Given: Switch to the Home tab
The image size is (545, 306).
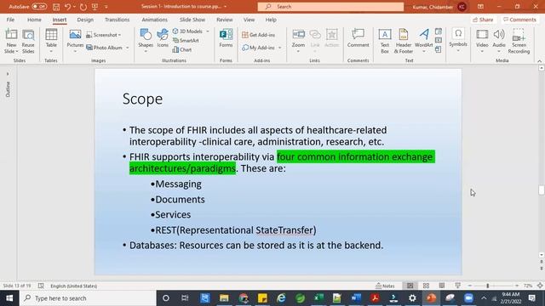Looking at the screenshot, I should pyautogui.click(x=34, y=20).
